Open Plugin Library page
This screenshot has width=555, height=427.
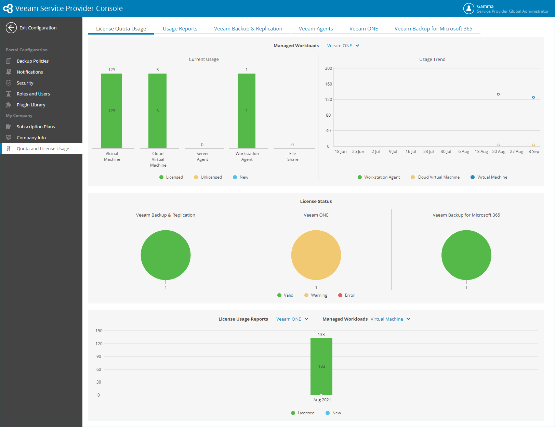31,105
